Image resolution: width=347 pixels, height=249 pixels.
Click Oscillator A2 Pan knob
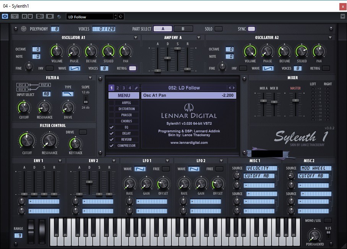(319, 51)
